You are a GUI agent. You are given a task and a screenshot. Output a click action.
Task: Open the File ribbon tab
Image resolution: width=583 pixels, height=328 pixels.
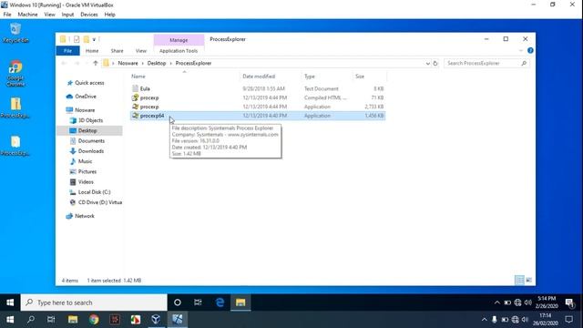67,51
